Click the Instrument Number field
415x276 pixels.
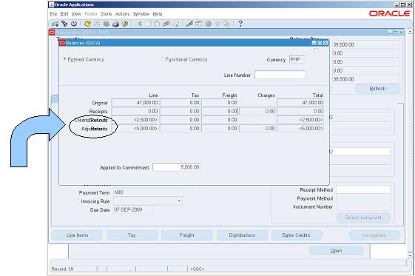coord(363,206)
